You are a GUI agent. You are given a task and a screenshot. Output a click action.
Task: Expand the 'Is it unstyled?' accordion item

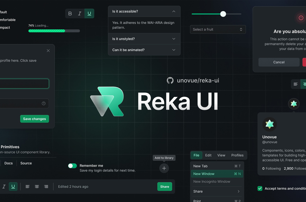pos(144,39)
